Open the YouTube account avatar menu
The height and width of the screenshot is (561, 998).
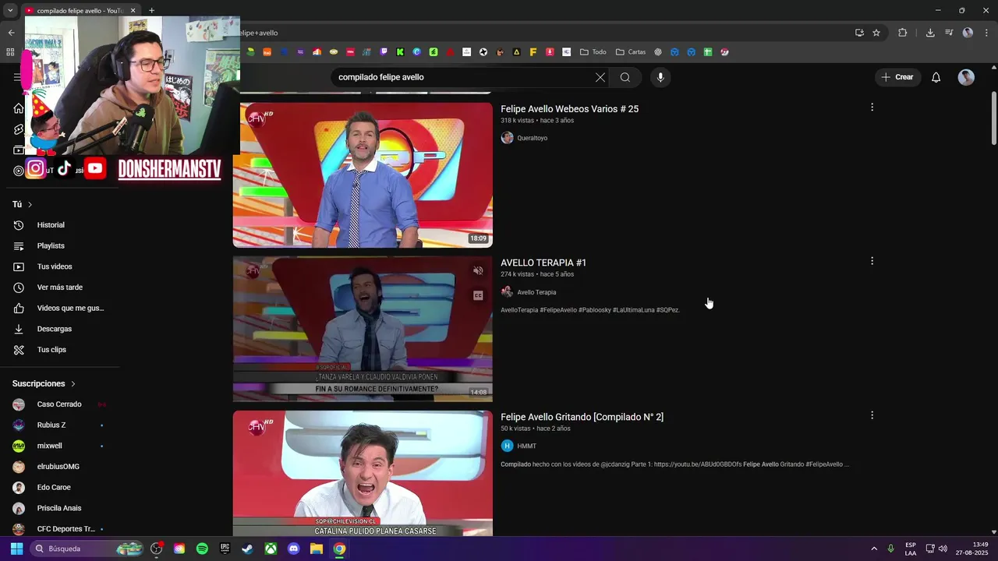(x=966, y=77)
